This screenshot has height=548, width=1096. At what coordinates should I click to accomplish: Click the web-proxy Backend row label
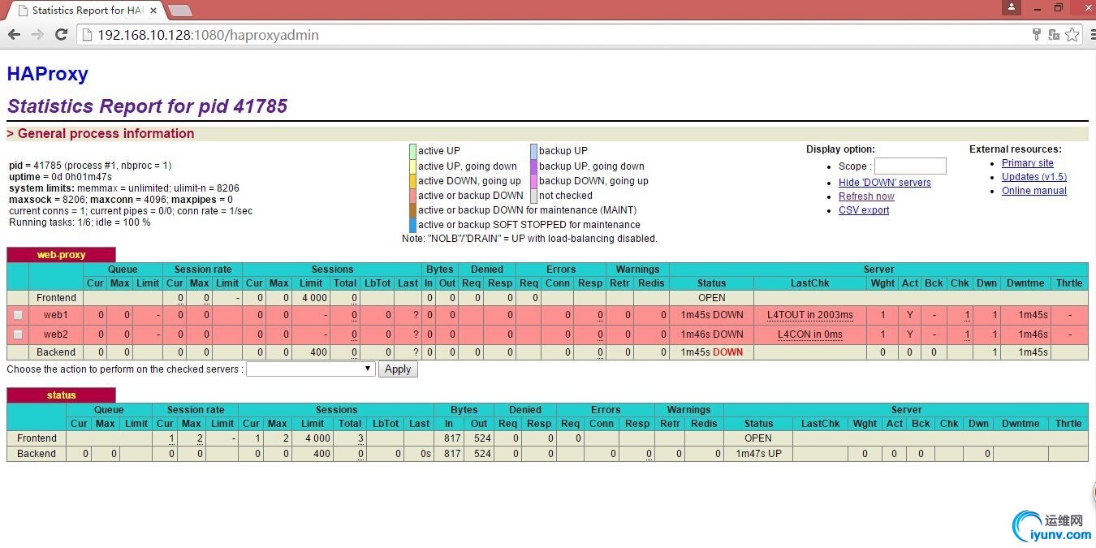pyautogui.click(x=56, y=352)
